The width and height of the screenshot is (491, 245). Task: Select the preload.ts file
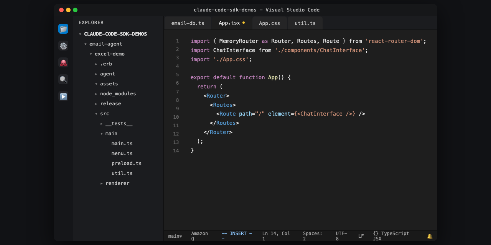click(127, 163)
